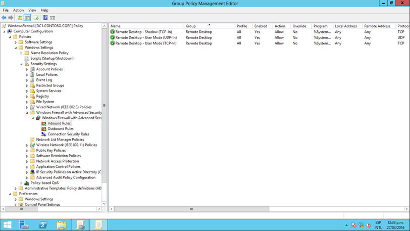
Task: Sort by the Name column header
Action: 146,26
